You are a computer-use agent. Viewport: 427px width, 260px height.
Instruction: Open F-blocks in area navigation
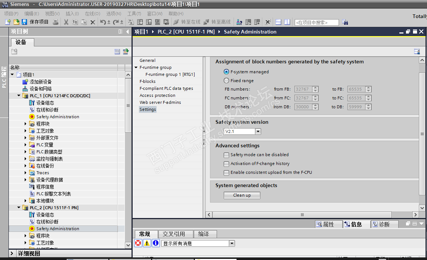(147, 81)
